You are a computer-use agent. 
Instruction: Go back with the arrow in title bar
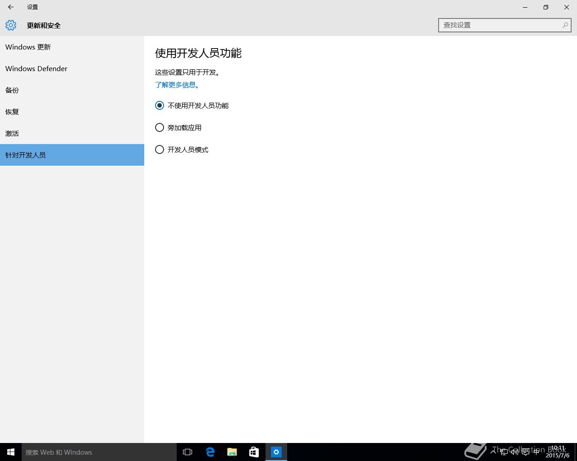[11, 7]
